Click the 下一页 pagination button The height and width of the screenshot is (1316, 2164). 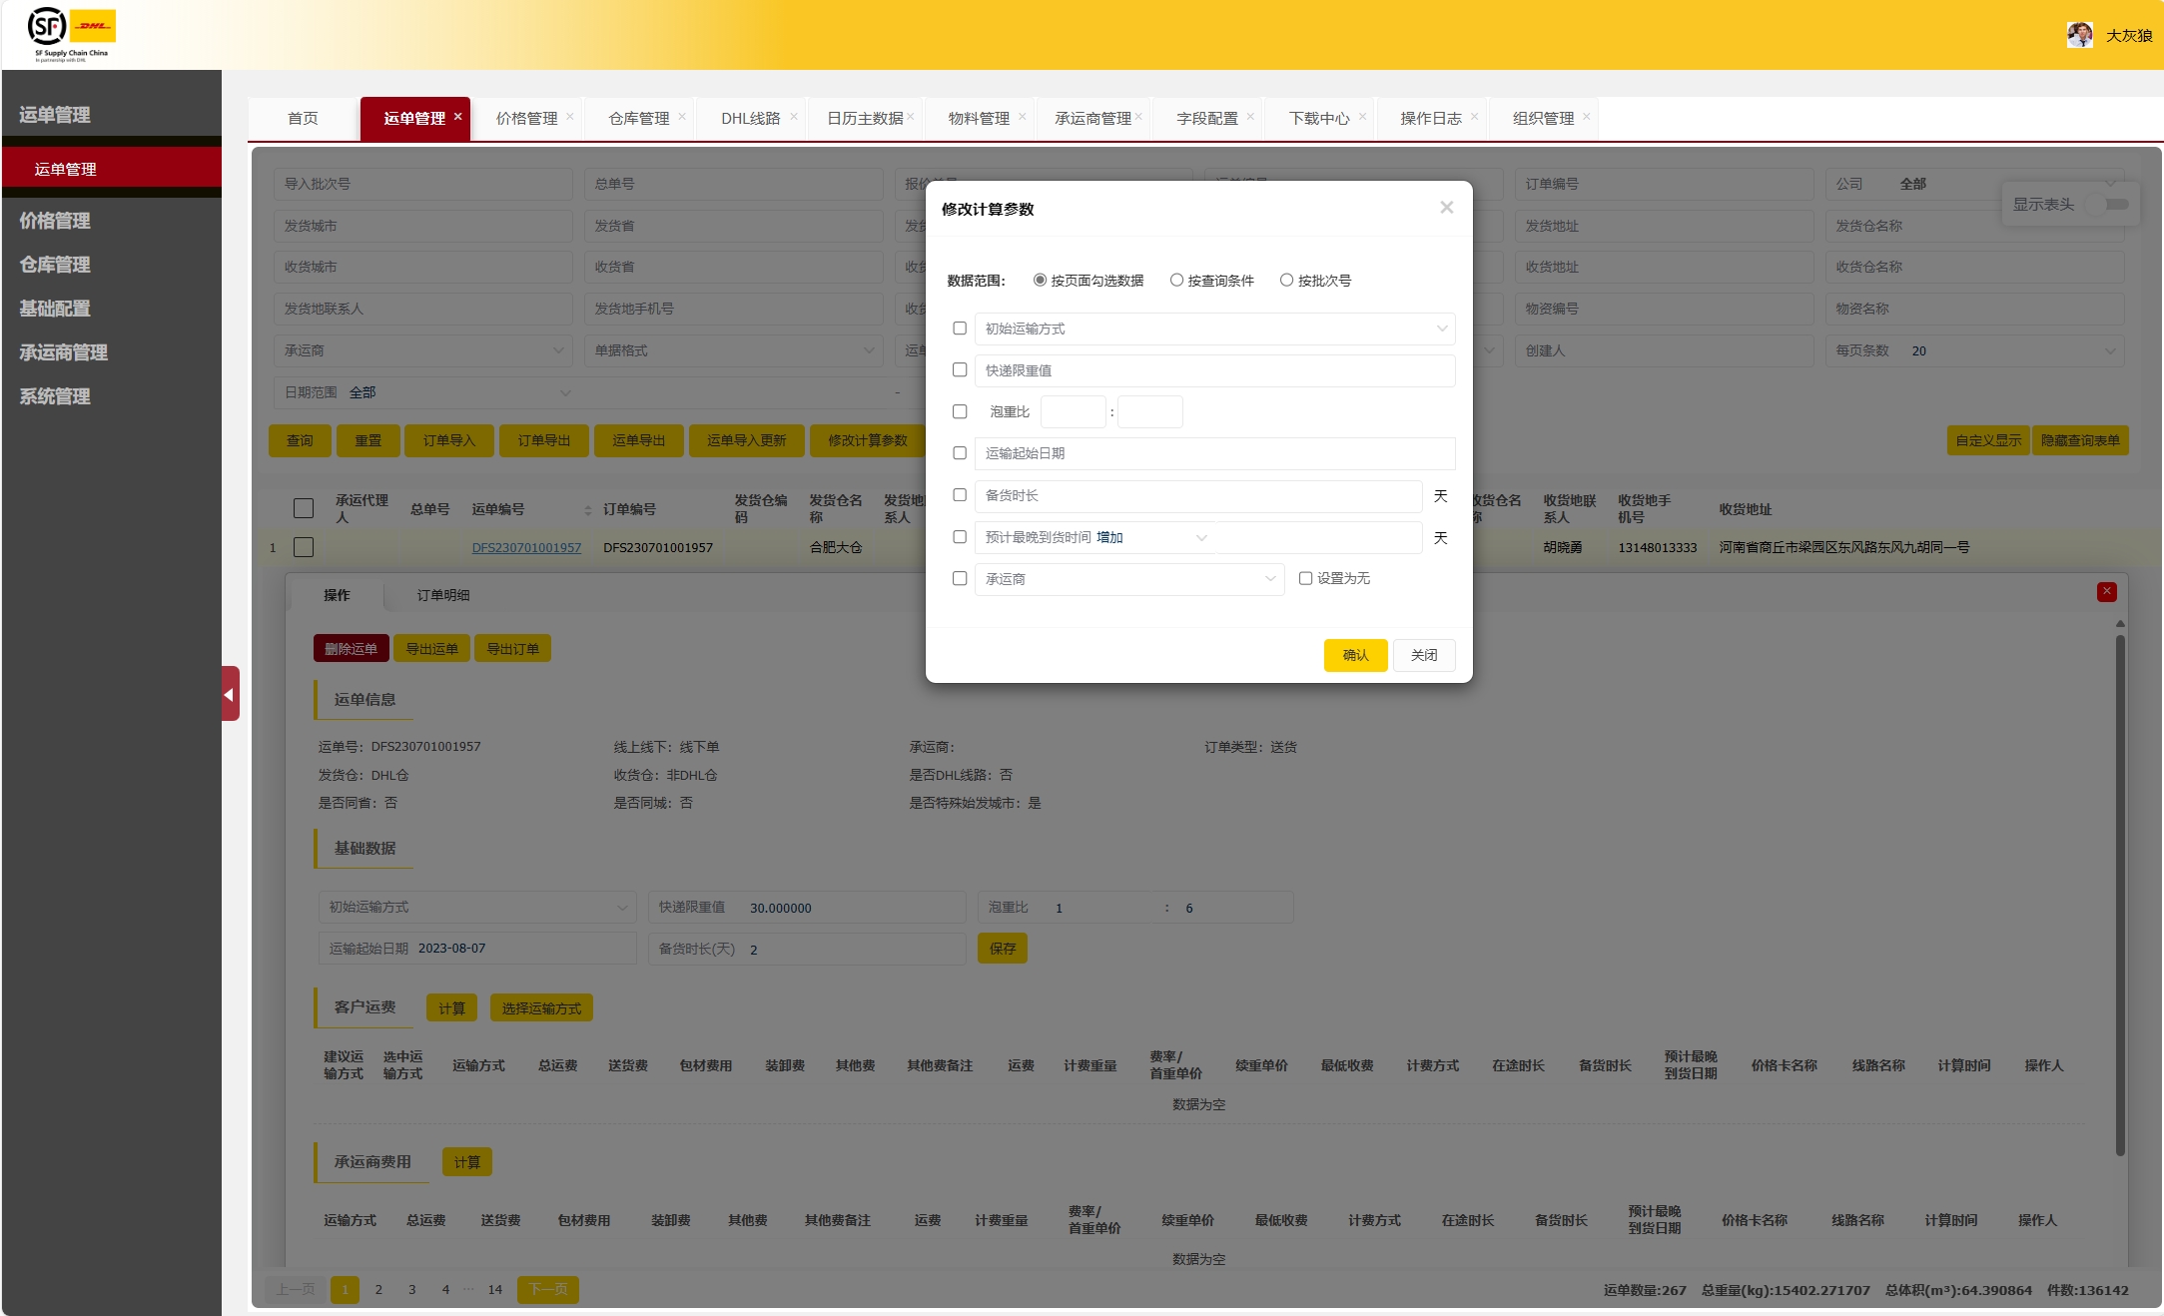click(x=547, y=1289)
